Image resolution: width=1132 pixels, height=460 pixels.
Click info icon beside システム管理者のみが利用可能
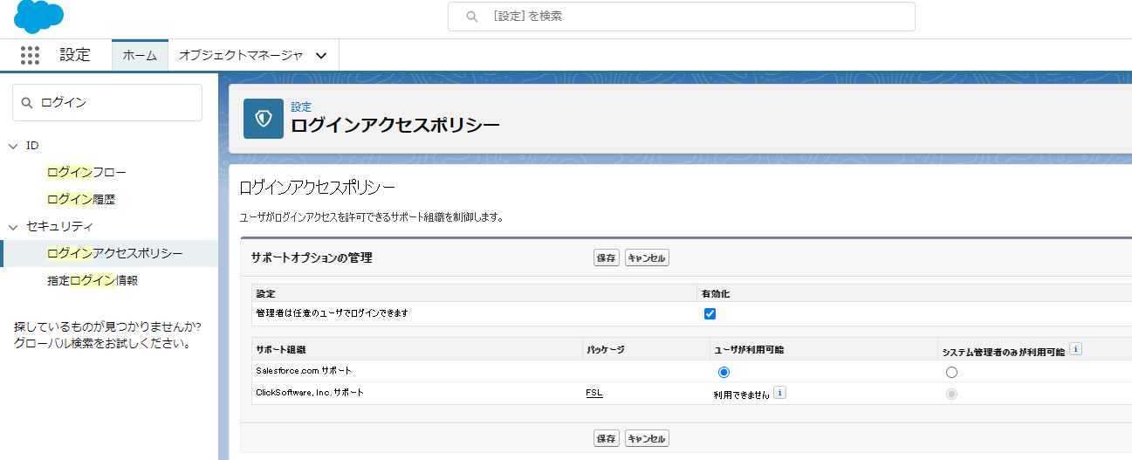(x=1076, y=349)
